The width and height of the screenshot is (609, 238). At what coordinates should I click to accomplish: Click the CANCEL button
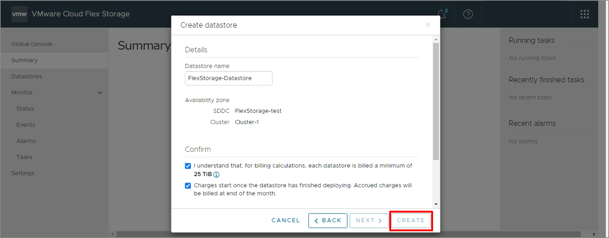coord(286,221)
